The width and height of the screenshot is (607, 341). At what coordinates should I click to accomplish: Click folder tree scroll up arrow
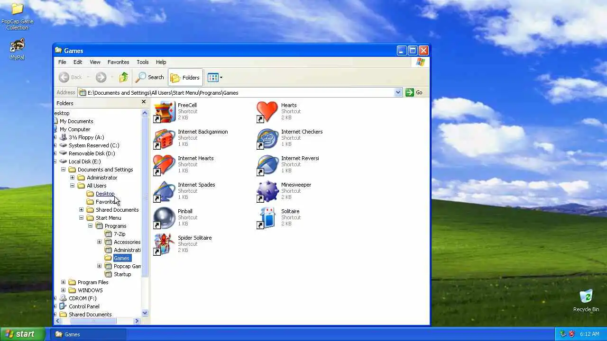coord(145,113)
